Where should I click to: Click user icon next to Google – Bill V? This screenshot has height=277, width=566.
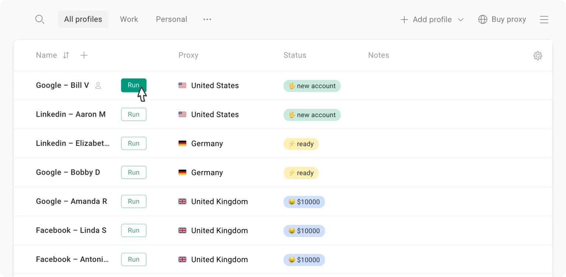point(98,85)
